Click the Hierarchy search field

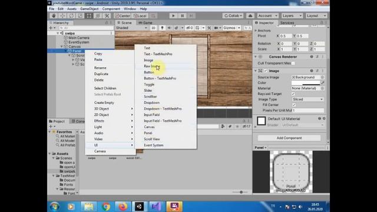[86, 28]
